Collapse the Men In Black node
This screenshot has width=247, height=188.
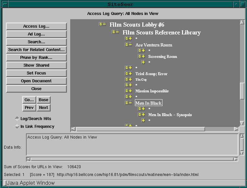pyautogui.click(x=130, y=103)
